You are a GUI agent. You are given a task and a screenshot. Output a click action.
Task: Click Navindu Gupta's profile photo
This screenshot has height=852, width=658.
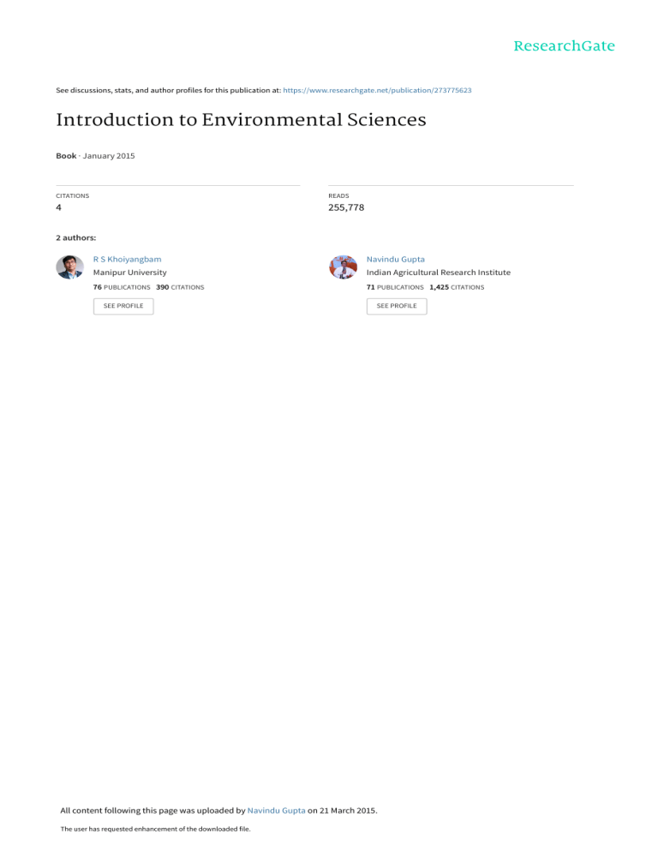[343, 267]
